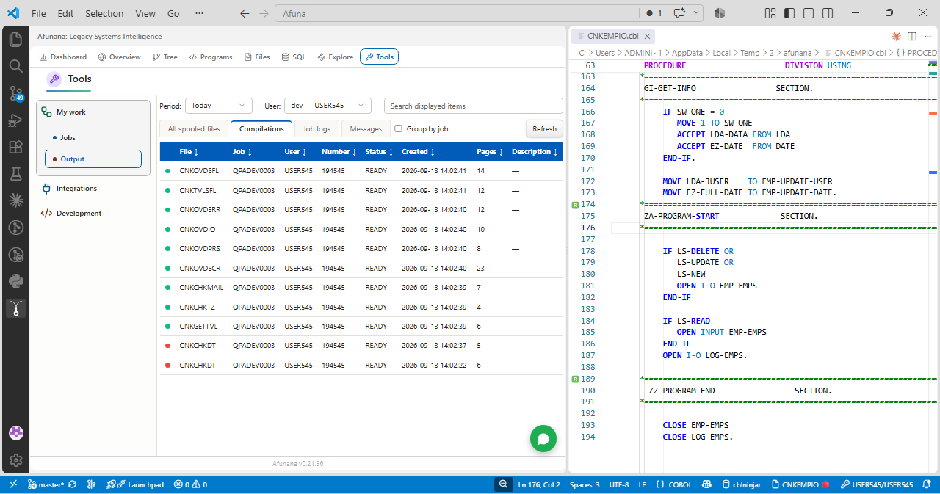Click the zoom magnifier in status bar
Viewport: 940px width, 494px height.
click(x=503, y=484)
